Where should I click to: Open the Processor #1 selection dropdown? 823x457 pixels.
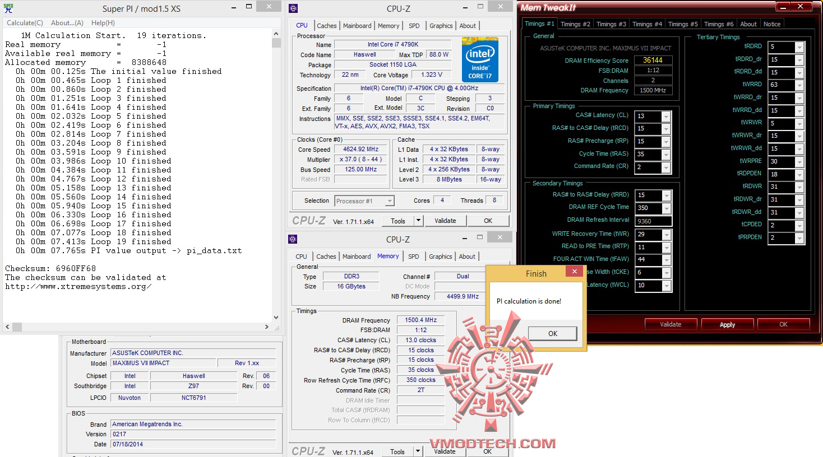[x=364, y=201]
